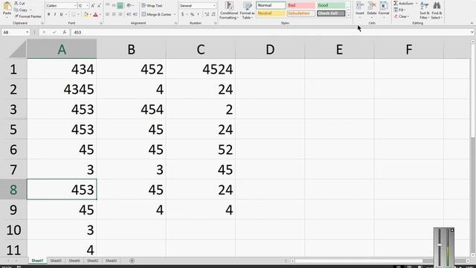
Task: Increase the font size
Action: point(93,6)
